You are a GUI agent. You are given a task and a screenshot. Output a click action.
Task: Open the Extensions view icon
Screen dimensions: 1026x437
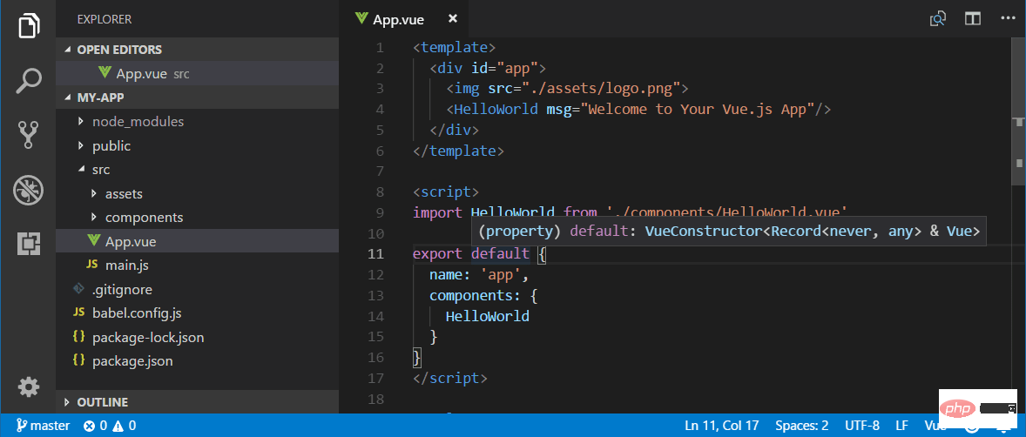(29, 245)
